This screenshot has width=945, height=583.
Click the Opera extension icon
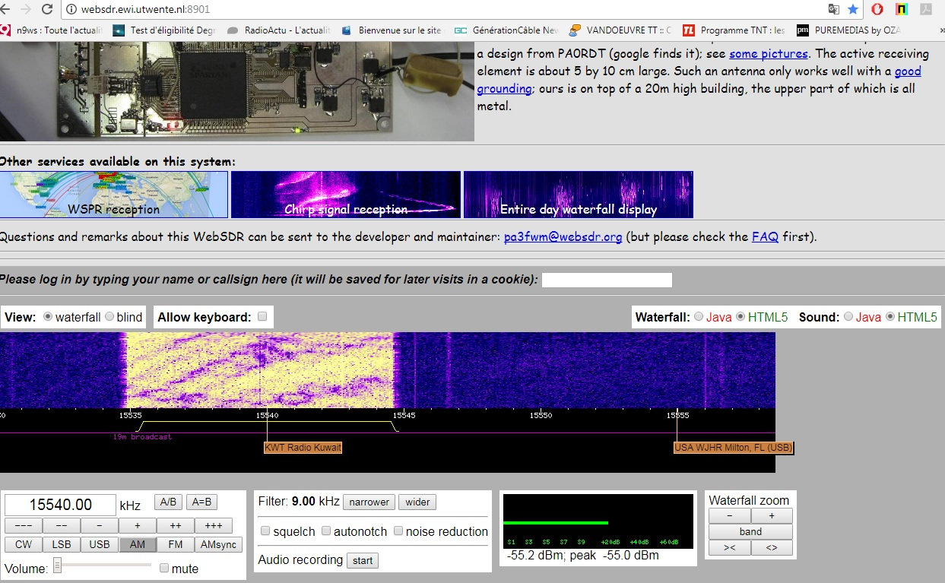(x=877, y=9)
